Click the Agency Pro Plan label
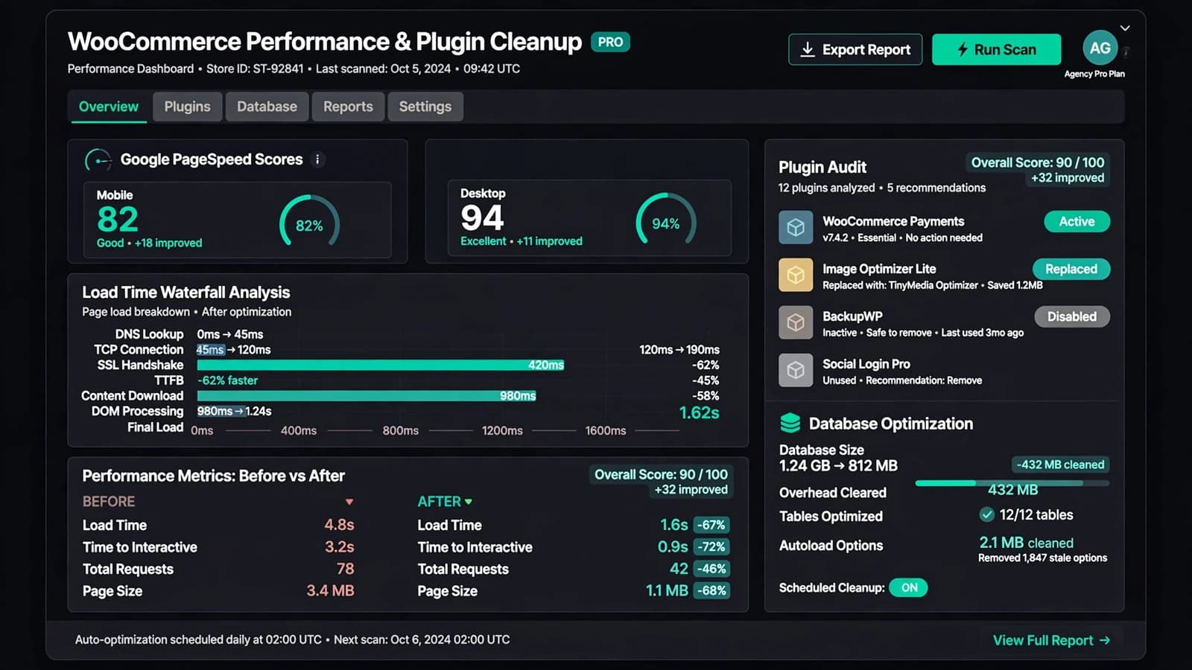Screen dimensions: 1192x670 (1094, 74)
